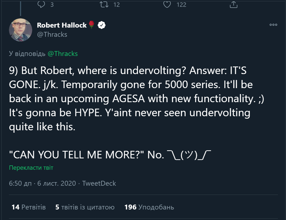
Task: Click the 122 like count
Action: pyautogui.click(x=181, y=5)
